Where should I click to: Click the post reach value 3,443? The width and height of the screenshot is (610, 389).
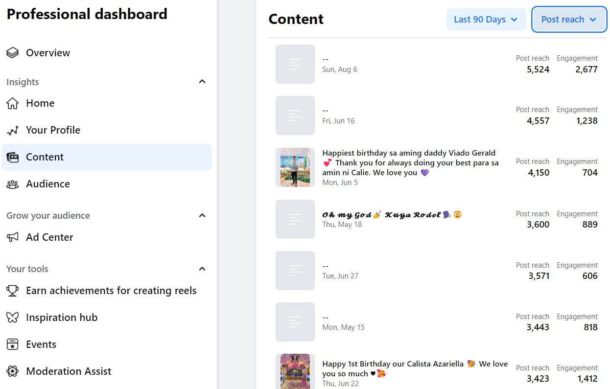(538, 327)
